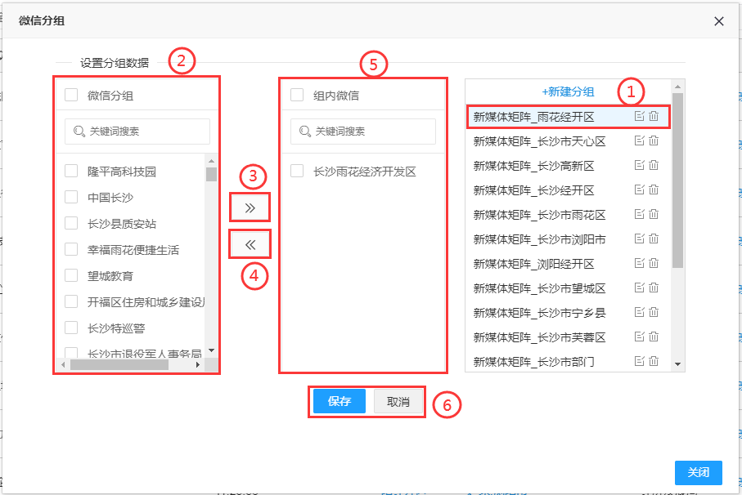Open the 新媒体矩阵_长沙市宁乡县 group

pyautogui.click(x=540, y=313)
